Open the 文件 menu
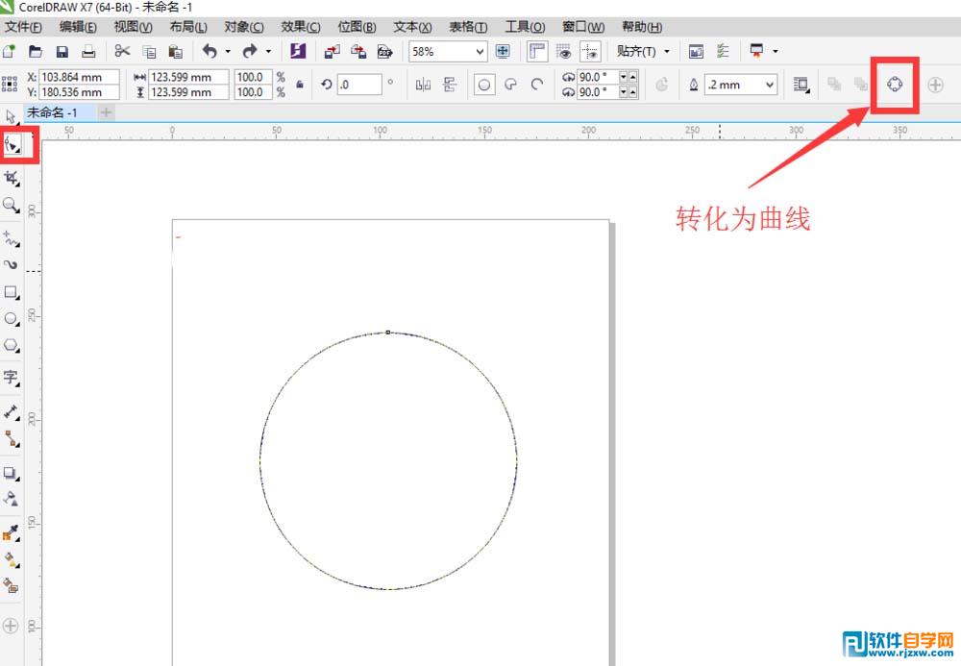 click(x=21, y=26)
